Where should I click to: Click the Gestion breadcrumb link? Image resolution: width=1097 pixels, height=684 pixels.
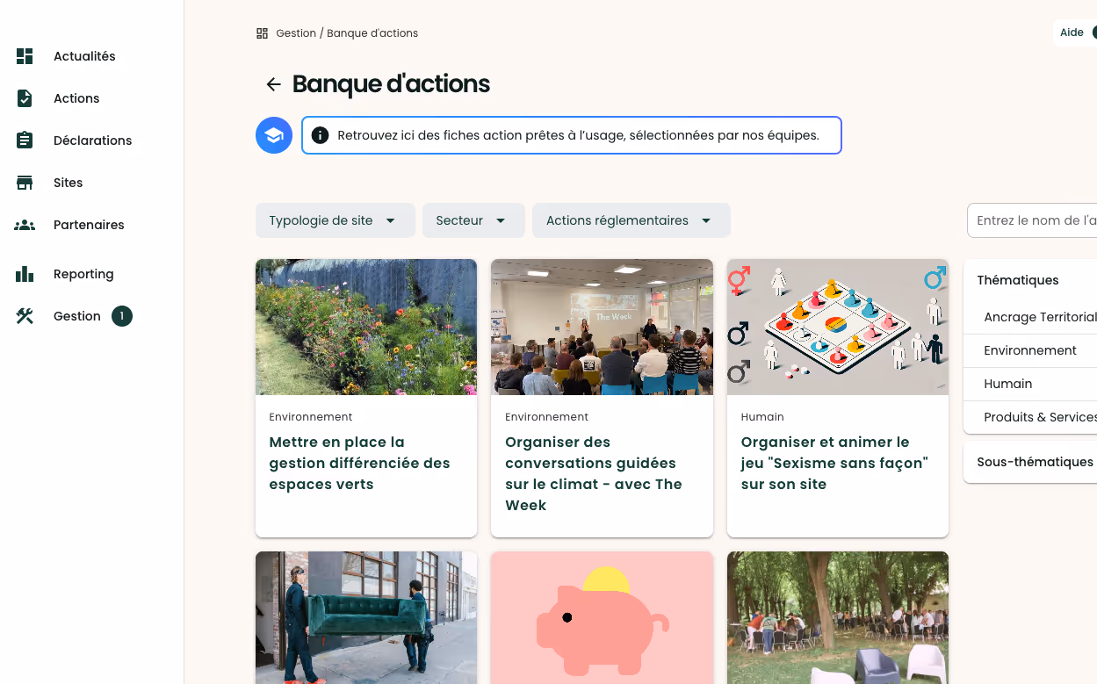(296, 33)
